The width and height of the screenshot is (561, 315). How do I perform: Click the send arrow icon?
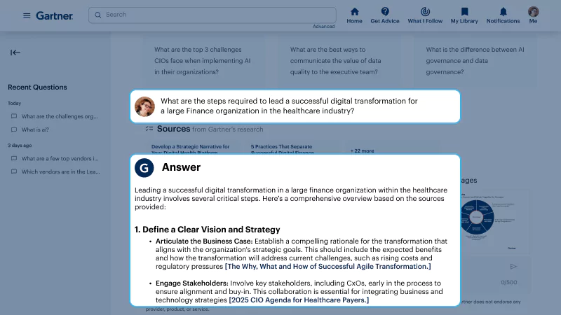(x=513, y=267)
